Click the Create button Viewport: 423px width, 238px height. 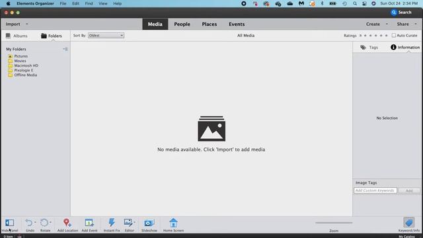(373, 24)
